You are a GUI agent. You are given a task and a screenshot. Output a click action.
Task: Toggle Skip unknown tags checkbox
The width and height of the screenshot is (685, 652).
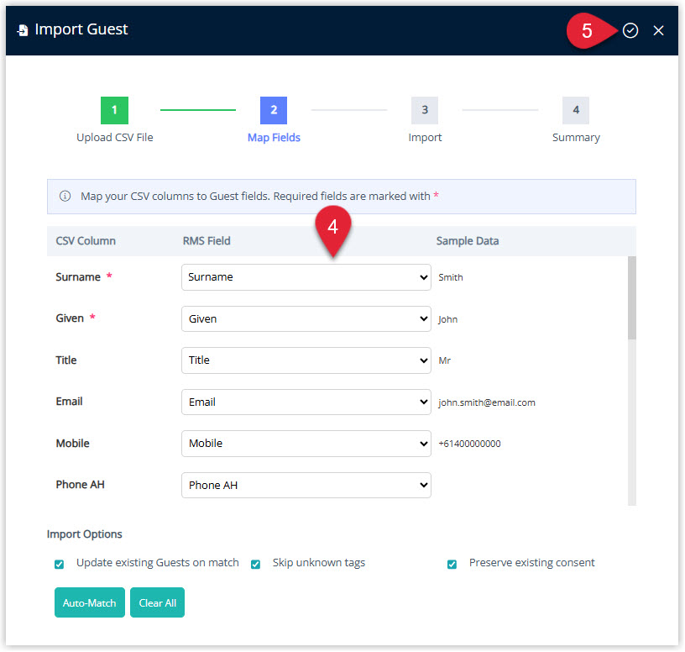pyautogui.click(x=255, y=564)
